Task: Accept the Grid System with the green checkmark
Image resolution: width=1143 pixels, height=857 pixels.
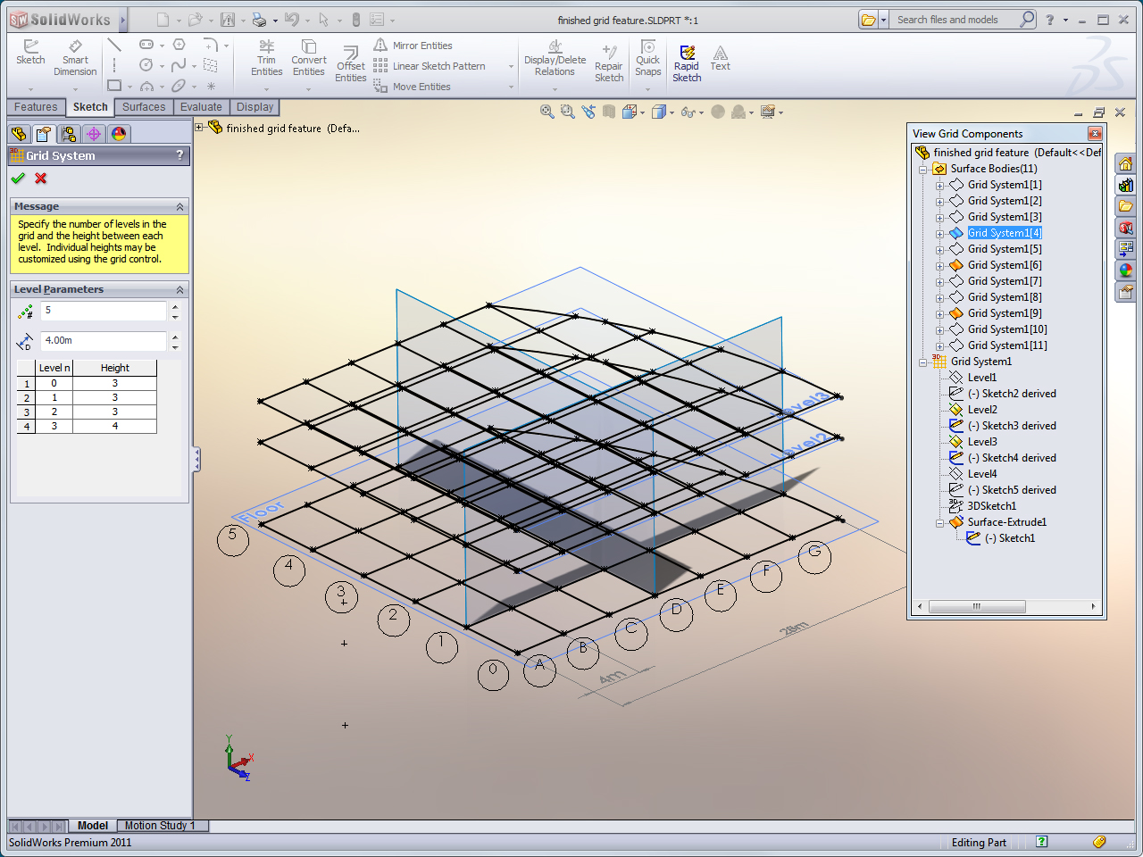Action: pos(18,178)
